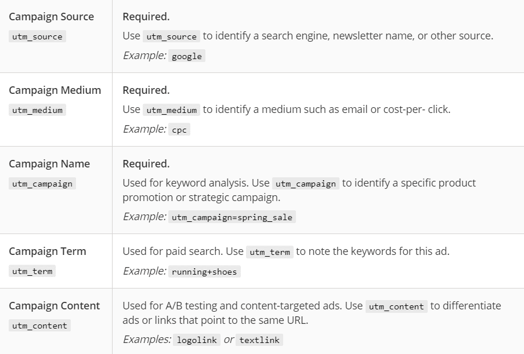Click the textlink example code
The width and height of the screenshot is (524, 354).
[x=259, y=340]
